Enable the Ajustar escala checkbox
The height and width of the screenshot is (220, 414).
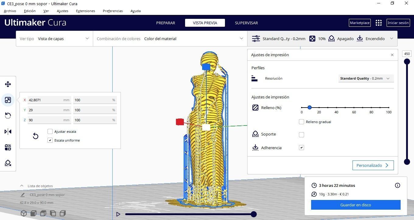point(50,132)
